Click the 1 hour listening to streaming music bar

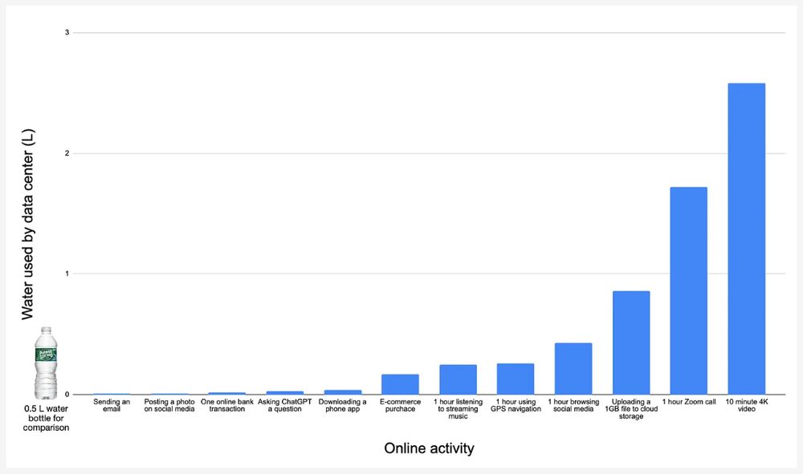tap(458, 379)
